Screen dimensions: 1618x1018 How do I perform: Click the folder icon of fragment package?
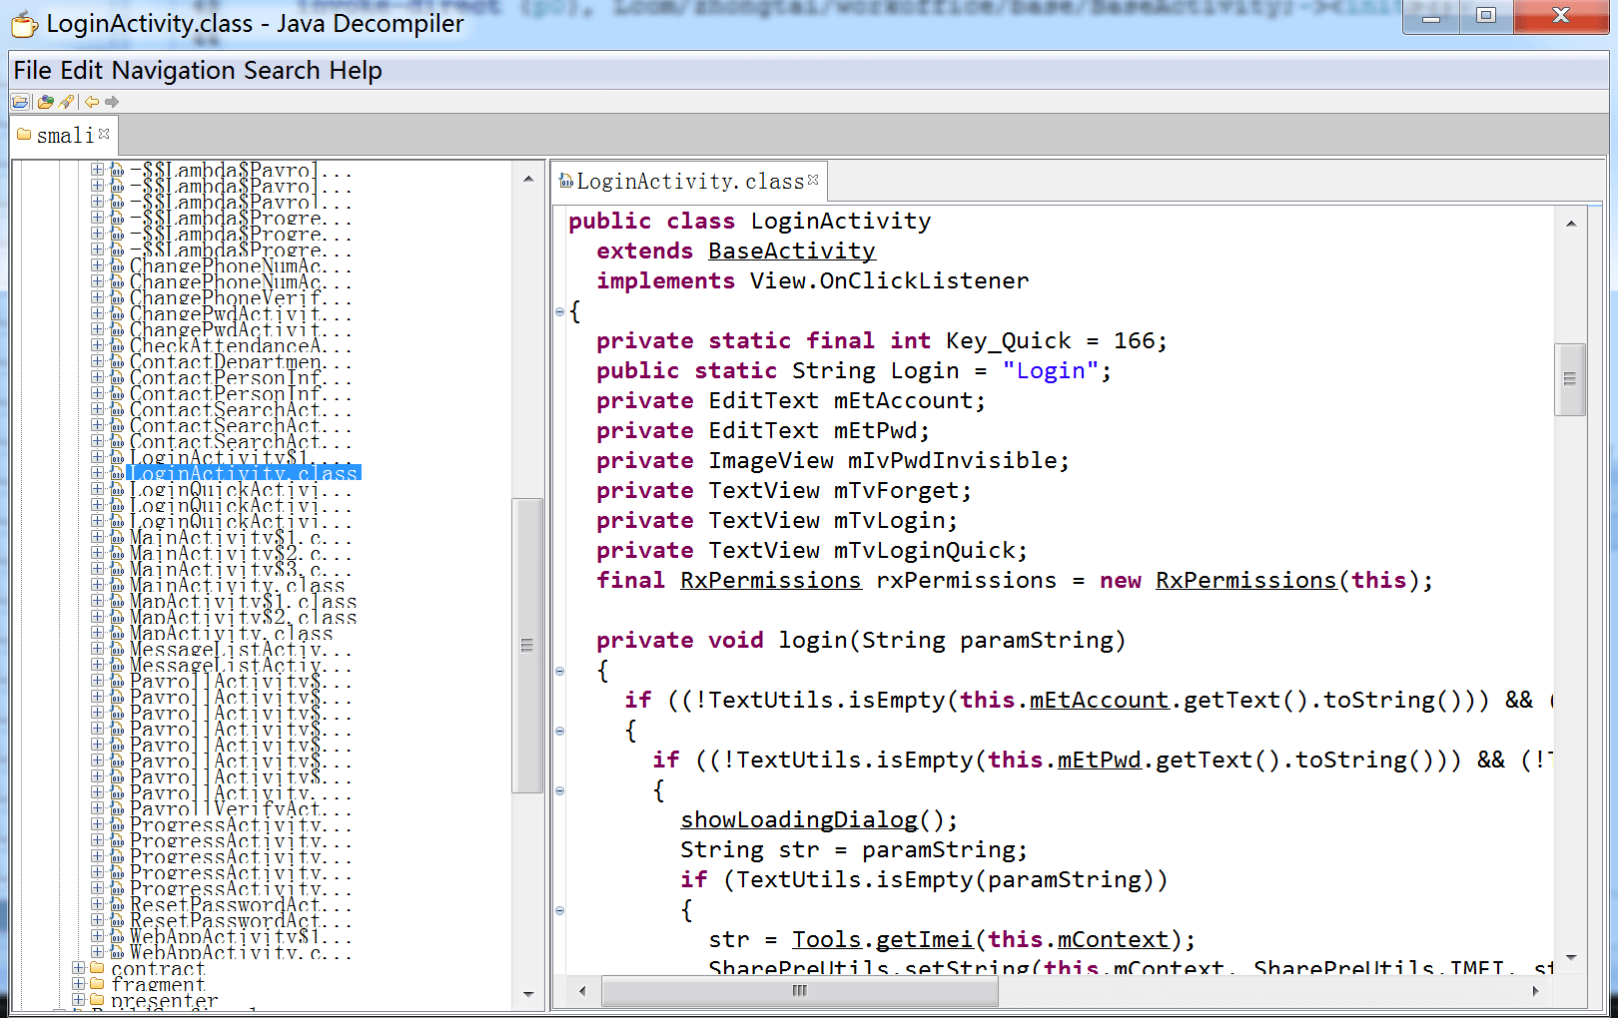97,984
